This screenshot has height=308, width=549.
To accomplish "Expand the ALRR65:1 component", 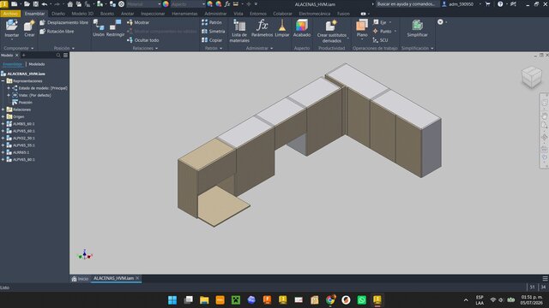I will pyautogui.click(x=3, y=152).
